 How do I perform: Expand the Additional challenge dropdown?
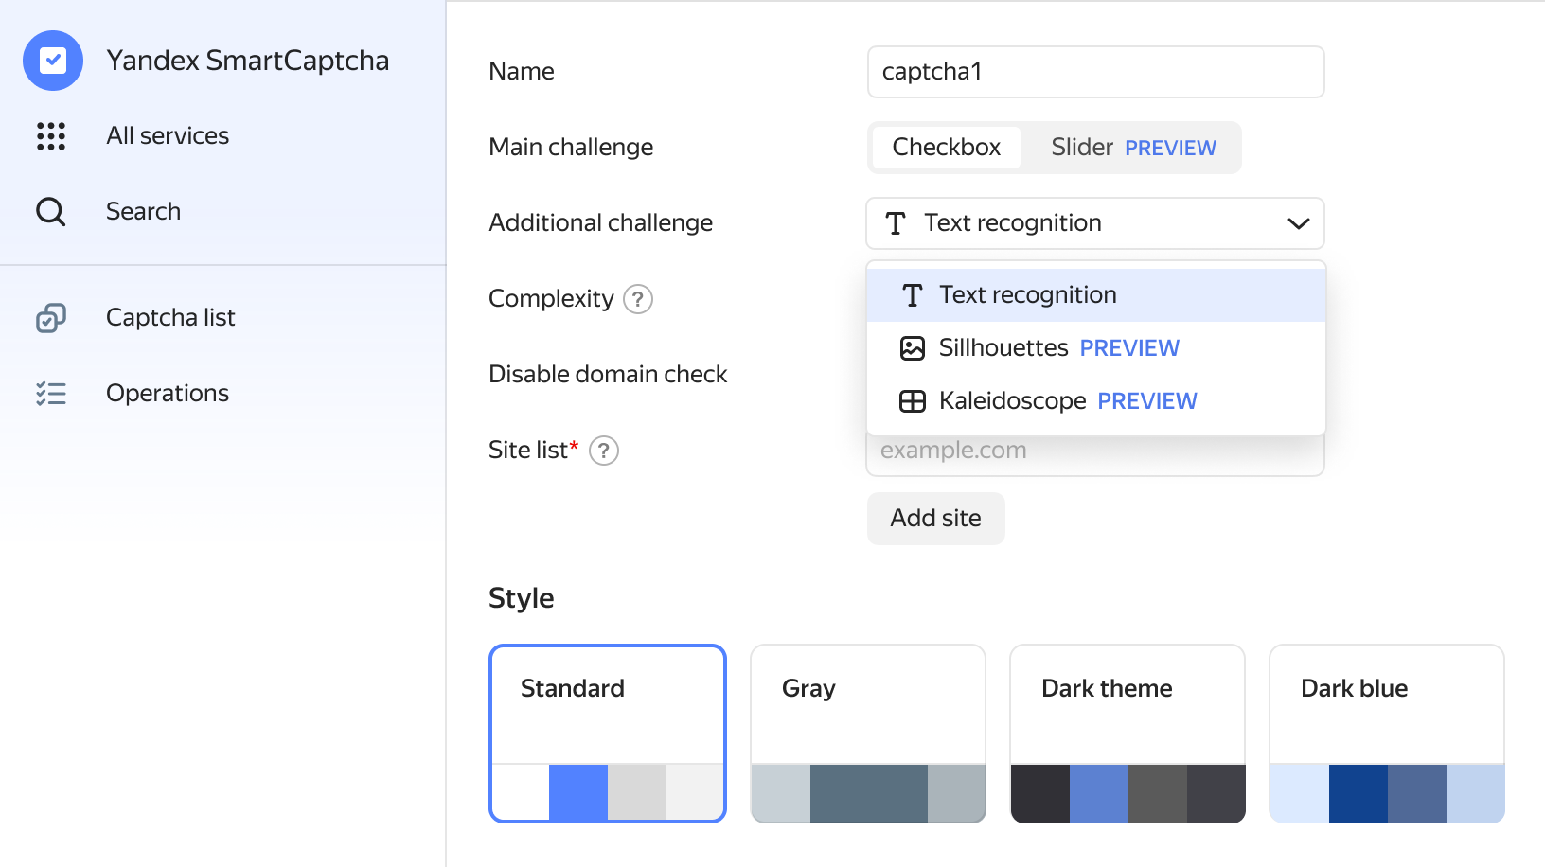1095,223
